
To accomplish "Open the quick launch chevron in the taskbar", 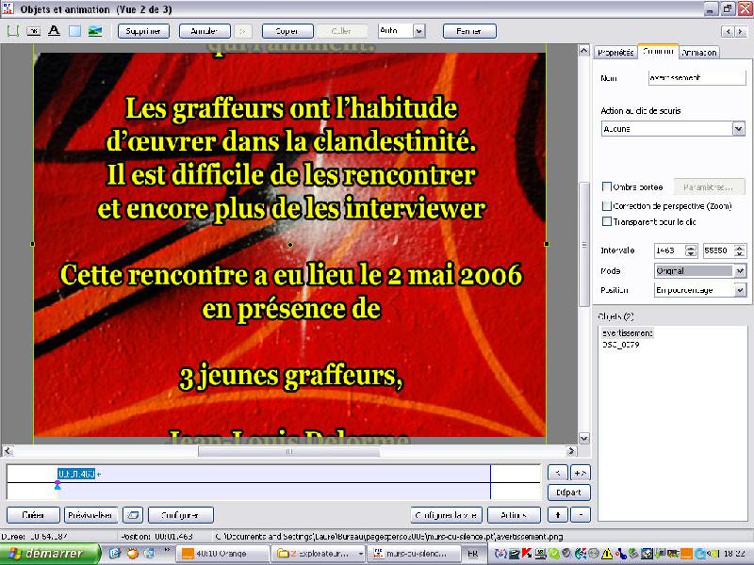I will tap(167, 550).
